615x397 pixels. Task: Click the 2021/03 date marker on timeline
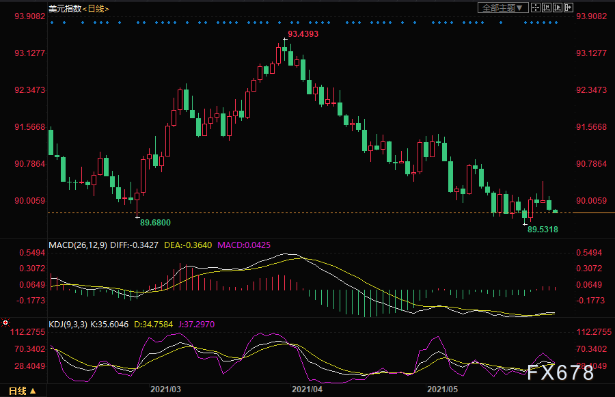165,389
